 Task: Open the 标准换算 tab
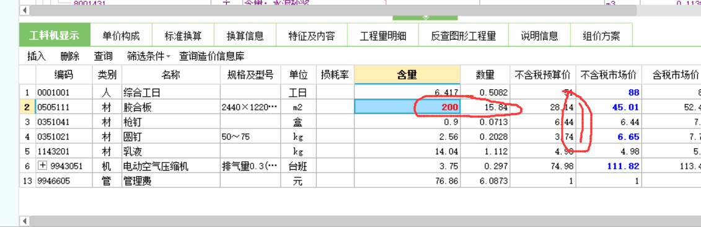(x=182, y=36)
